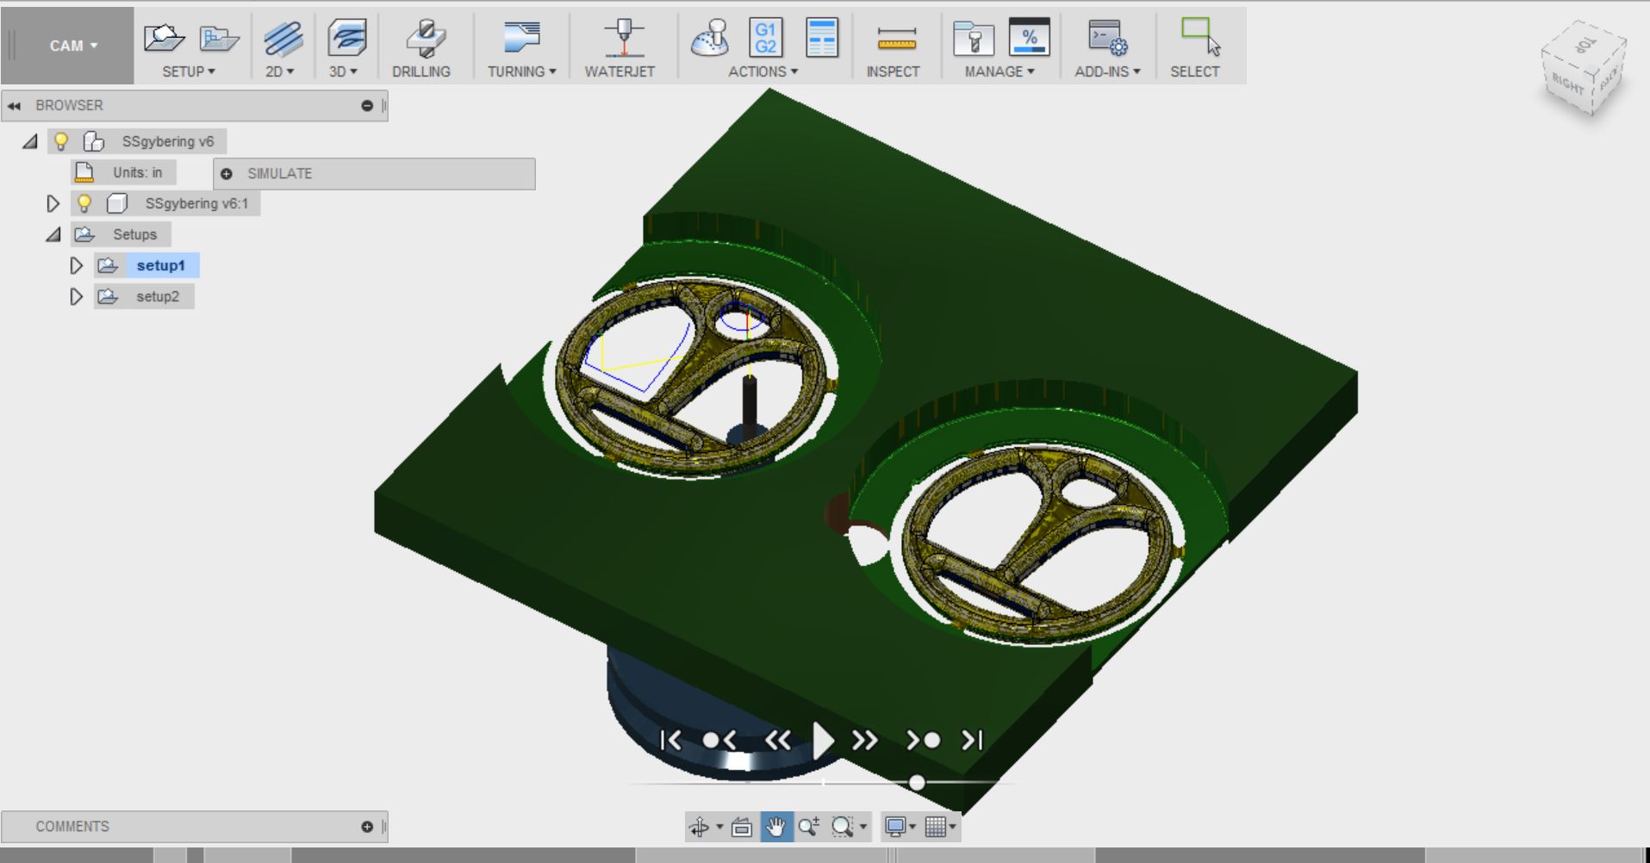Click the New Setup icon
This screenshot has width=1650, height=863.
pyautogui.click(x=163, y=39)
